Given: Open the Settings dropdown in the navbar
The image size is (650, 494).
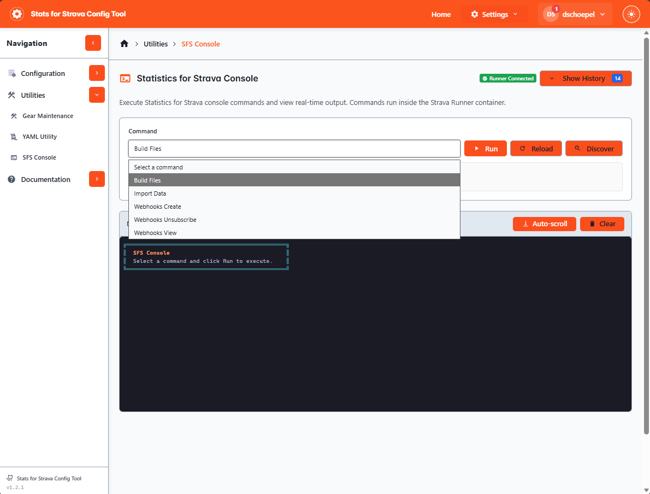Looking at the screenshot, I should pos(493,14).
